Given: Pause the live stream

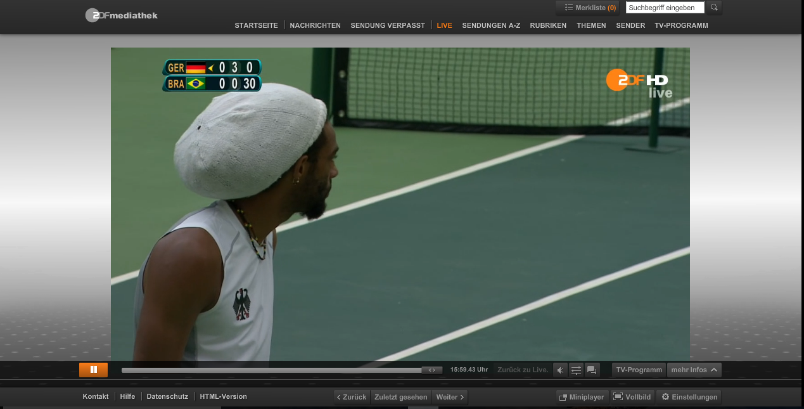Looking at the screenshot, I should click(93, 370).
